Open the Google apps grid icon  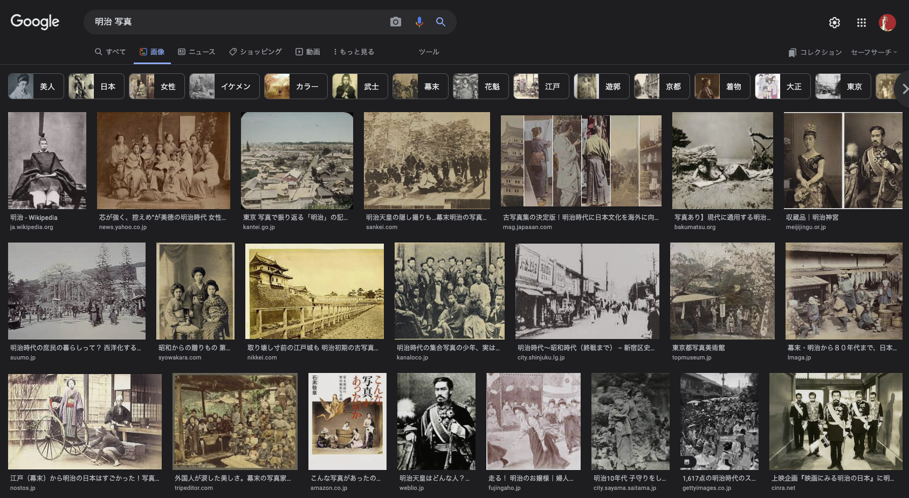pos(861,23)
